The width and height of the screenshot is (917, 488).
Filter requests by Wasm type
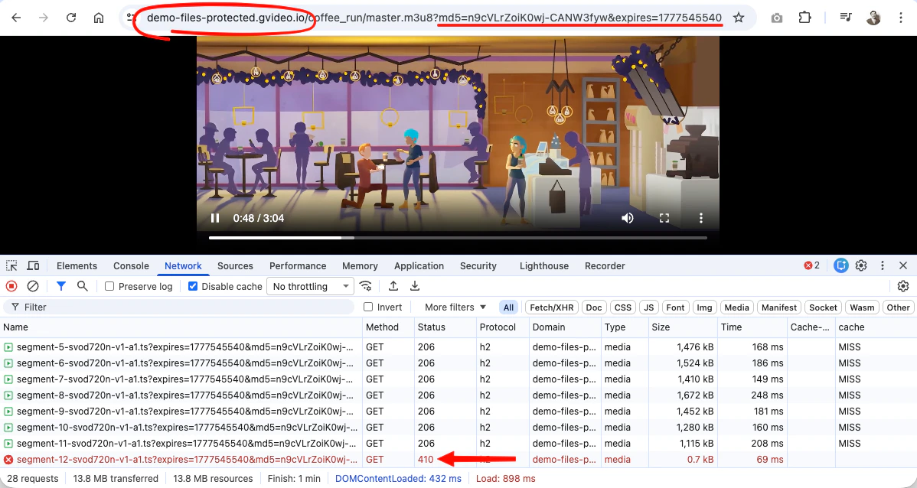[x=862, y=307]
